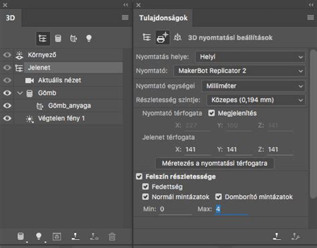The height and width of the screenshot is (248, 317).
Task: Close the Tulajdonságok panel
Action: click(138, 5)
